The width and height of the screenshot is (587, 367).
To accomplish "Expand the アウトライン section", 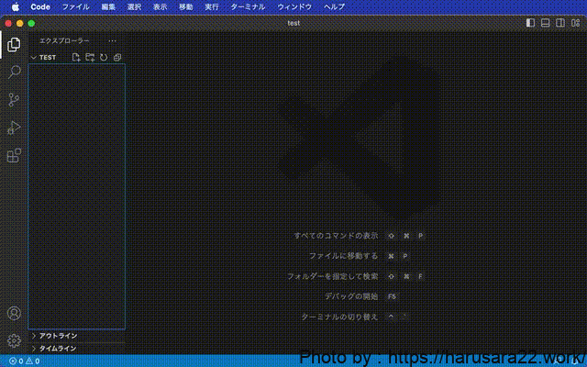I will point(58,336).
